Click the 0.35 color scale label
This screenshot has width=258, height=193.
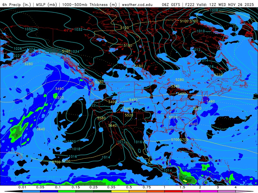[111, 187]
